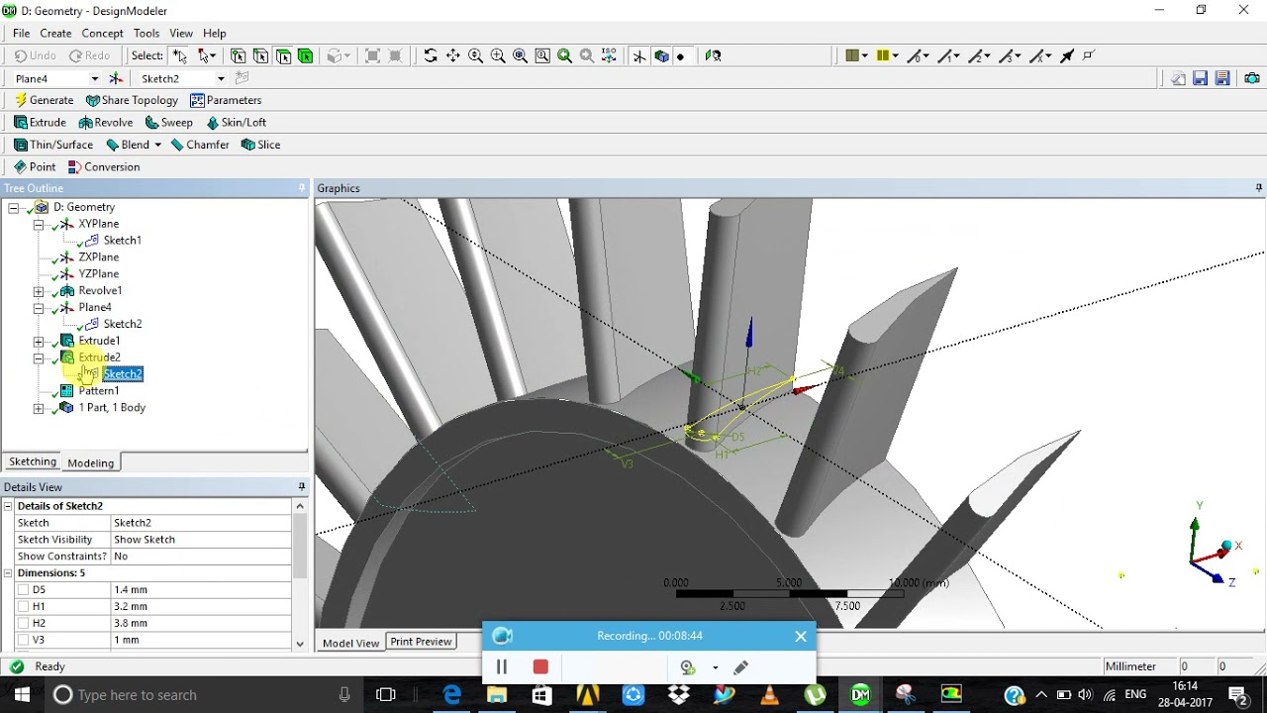Image resolution: width=1267 pixels, height=713 pixels.
Task: Switch to the Sketching tab
Action: (33, 461)
